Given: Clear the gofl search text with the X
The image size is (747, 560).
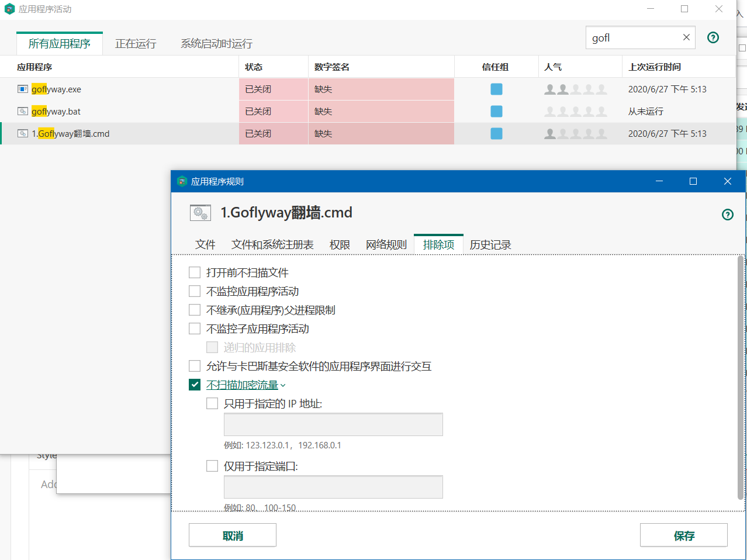Looking at the screenshot, I should pos(686,37).
